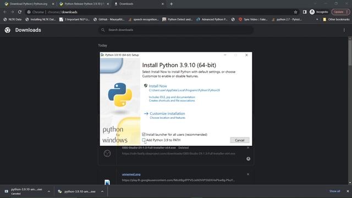Viewport: 352px width, 198px height.
Task: Click the round icon in OBS-Studio entry
Action: [248, 159]
